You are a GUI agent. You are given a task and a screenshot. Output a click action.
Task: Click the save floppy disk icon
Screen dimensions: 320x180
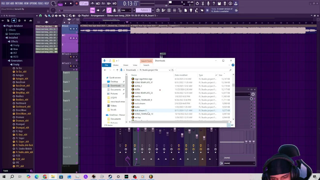(x=219, y=3)
